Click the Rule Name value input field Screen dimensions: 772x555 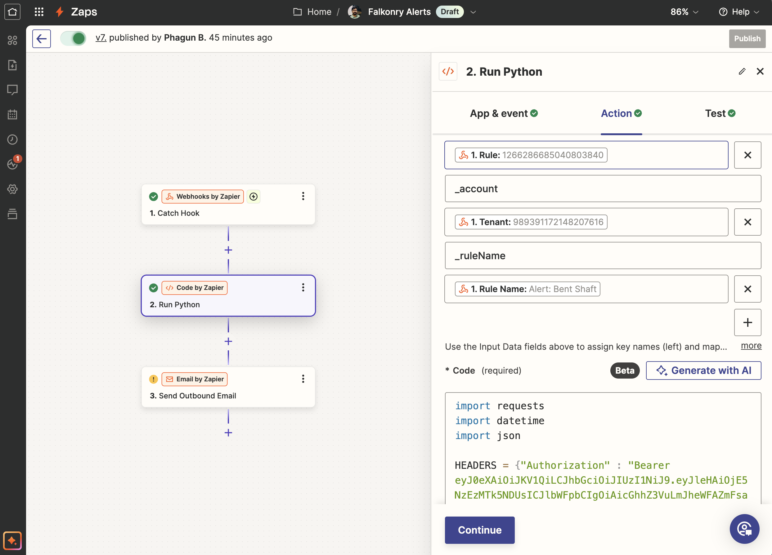(586, 289)
